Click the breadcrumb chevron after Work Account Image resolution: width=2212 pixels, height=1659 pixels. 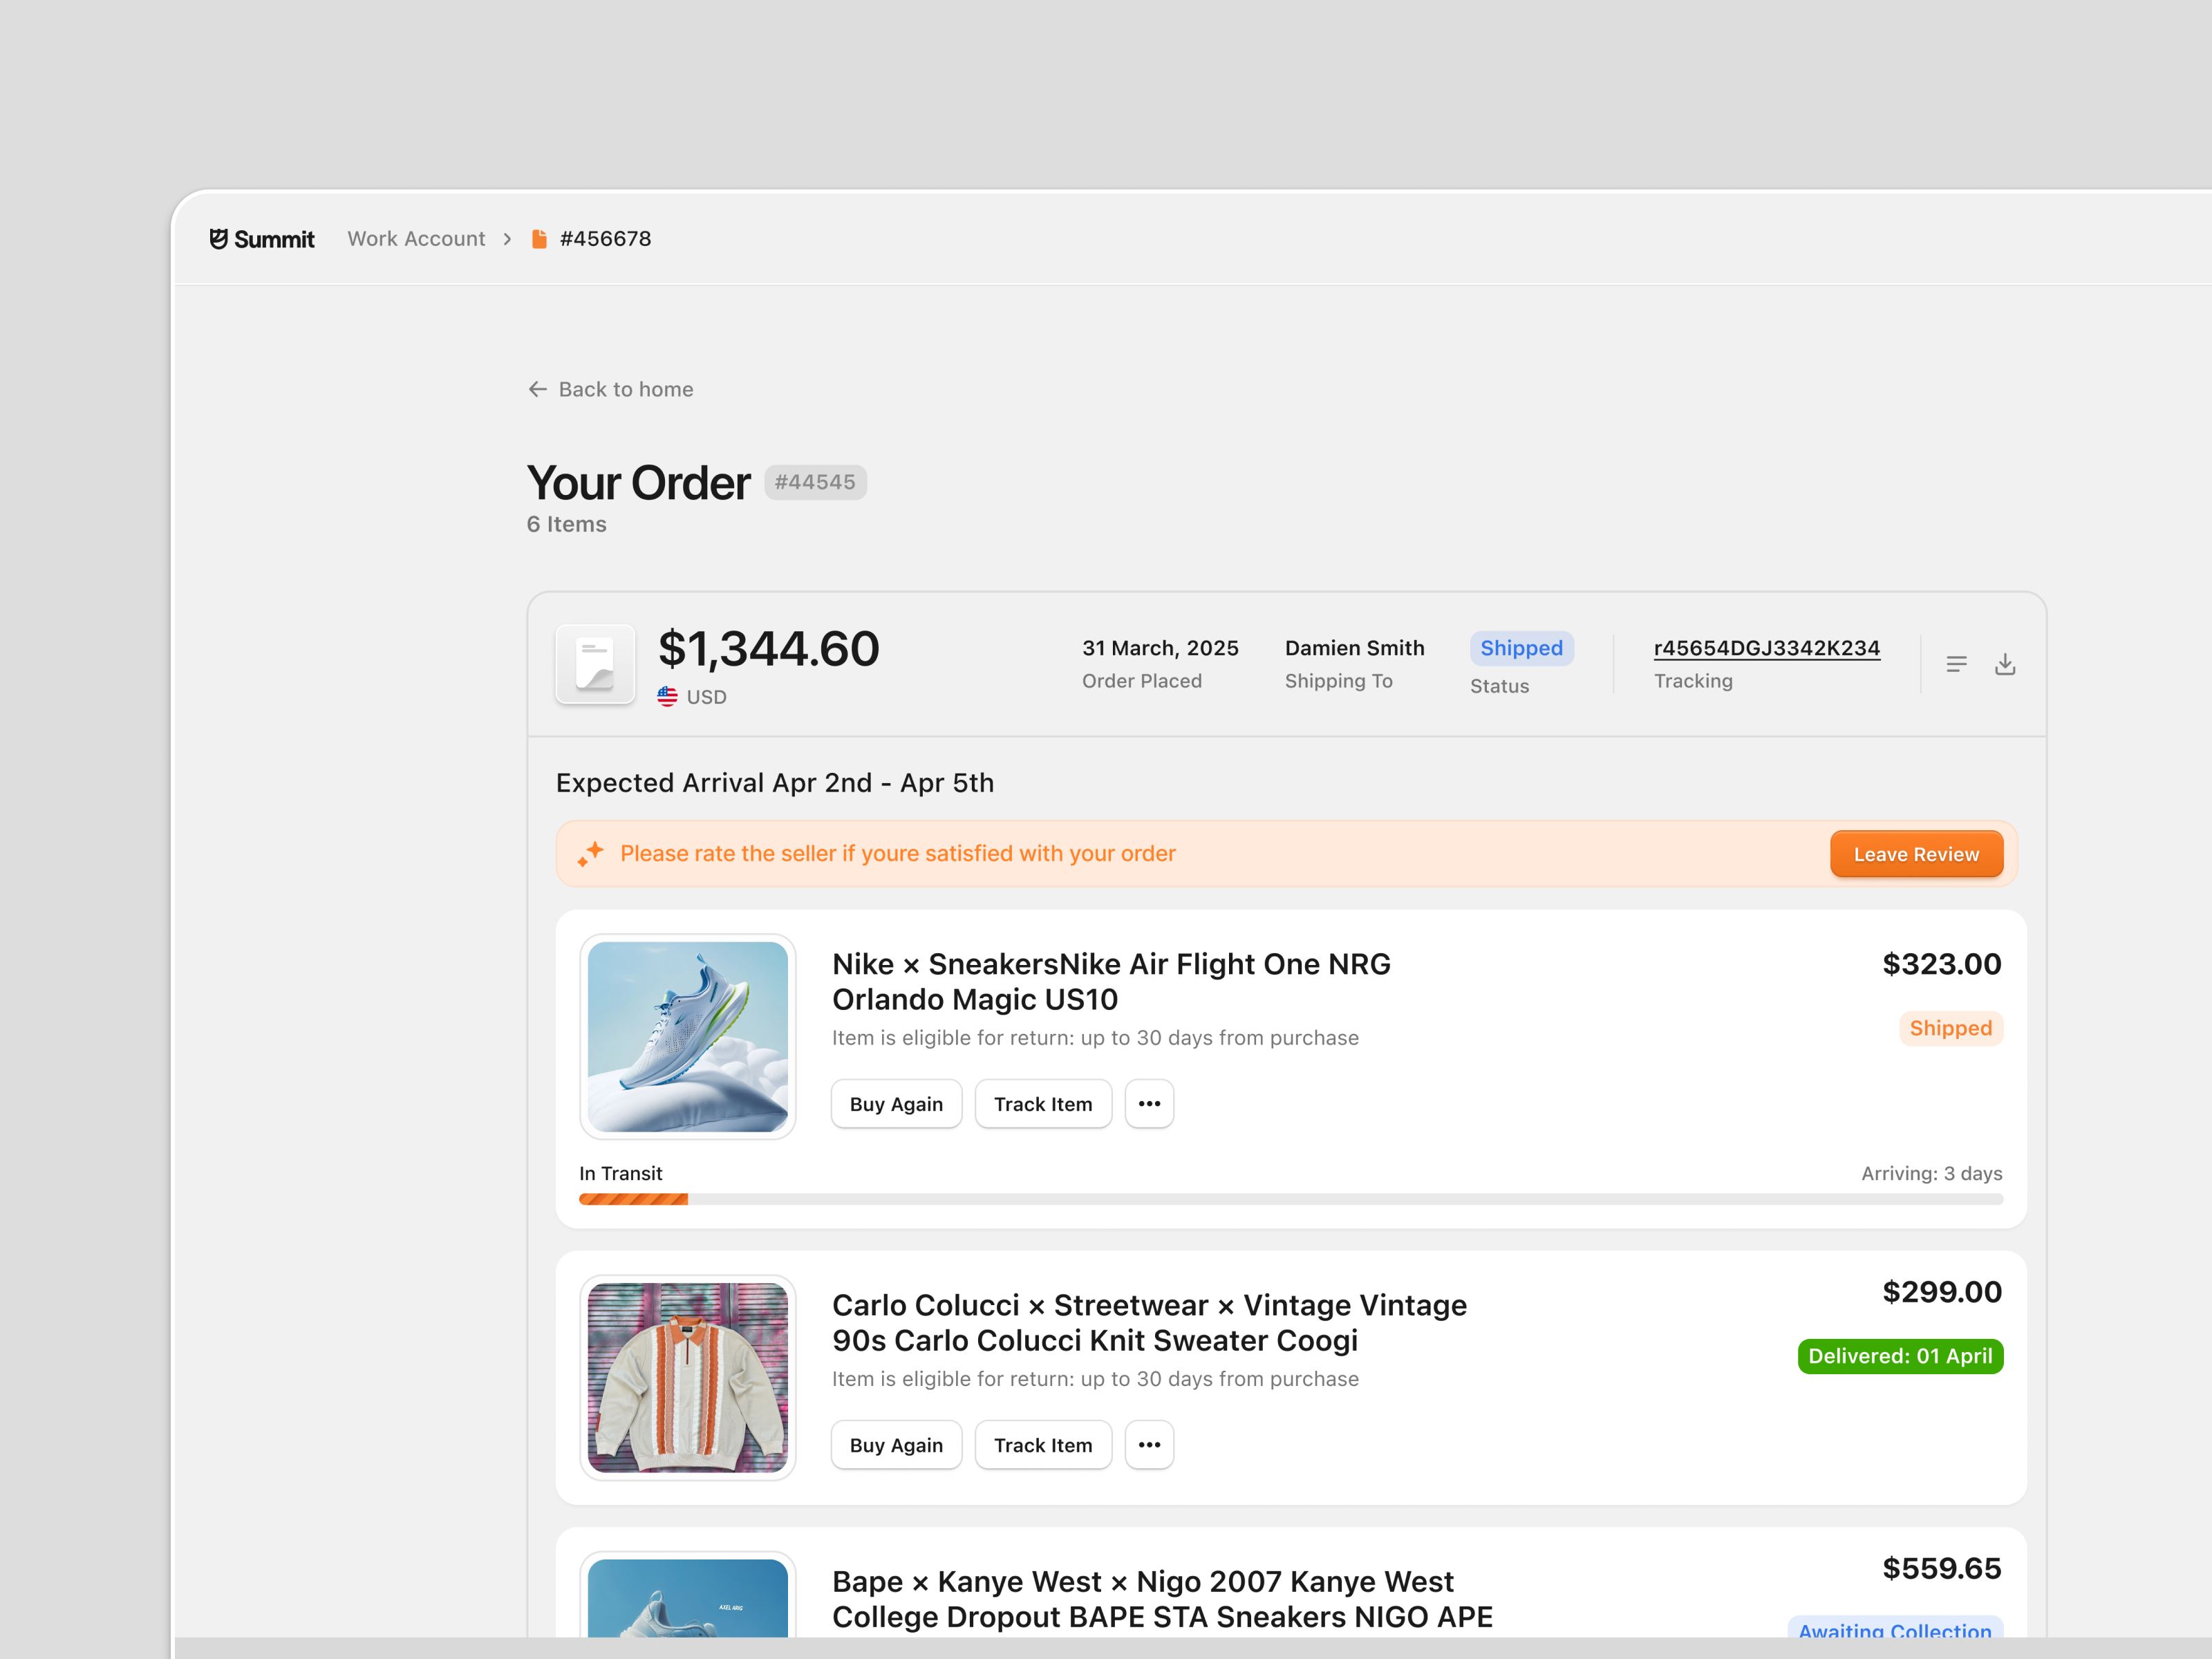[x=508, y=239]
